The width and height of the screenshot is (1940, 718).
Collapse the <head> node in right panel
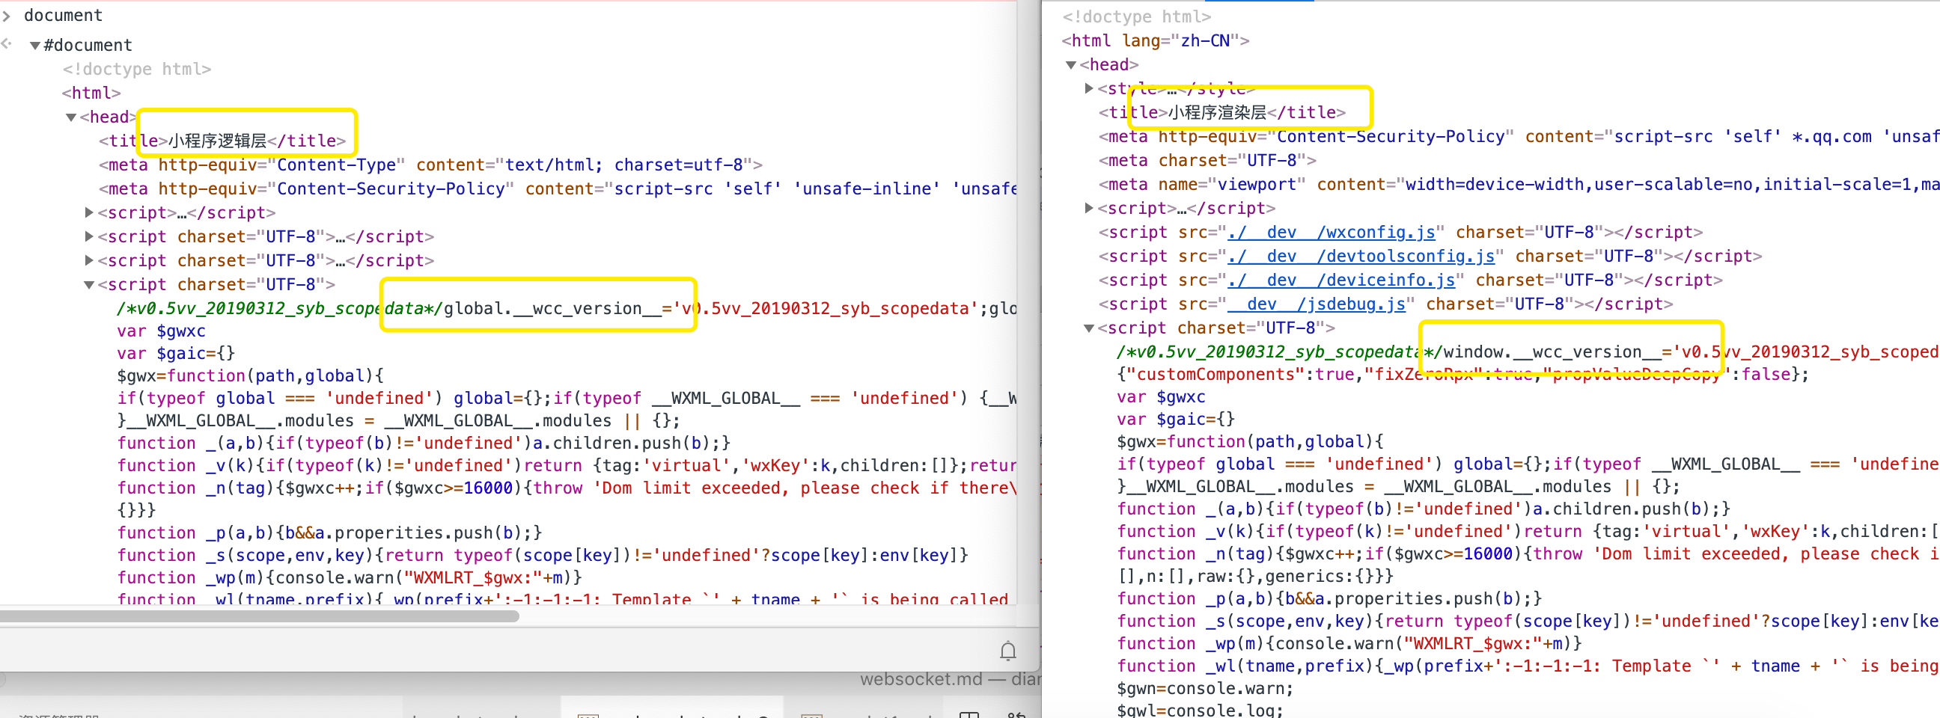click(x=1071, y=65)
